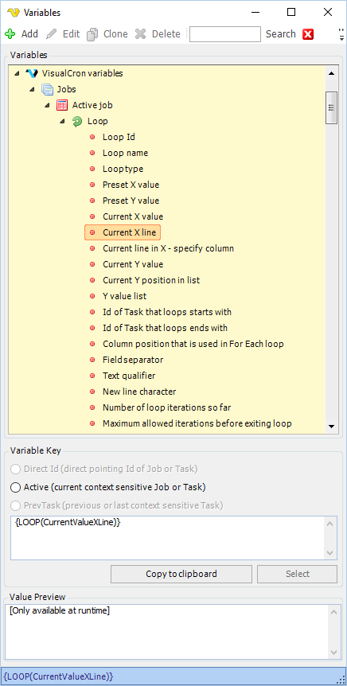Click the red clear-search X icon
Viewport: 347px width, 686px height.
(x=308, y=34)
